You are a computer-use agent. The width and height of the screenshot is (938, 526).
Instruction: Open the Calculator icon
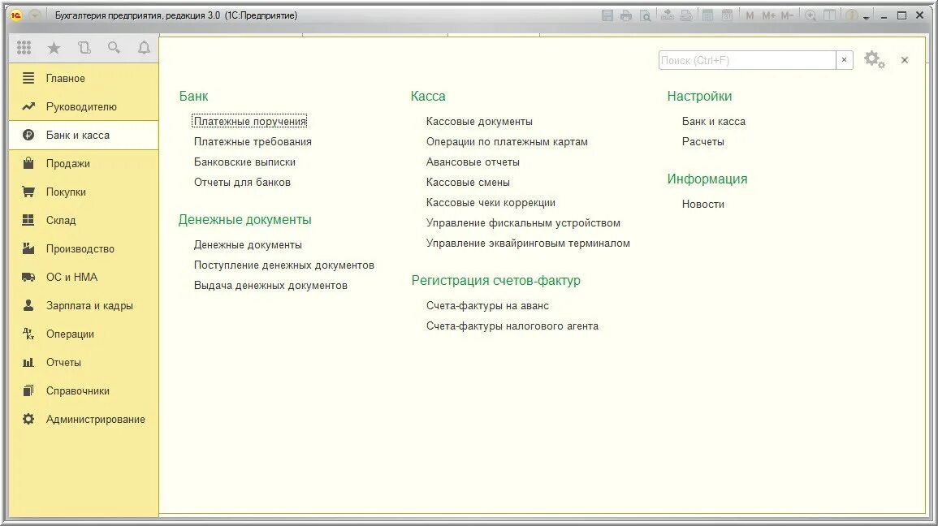point(707,15)
